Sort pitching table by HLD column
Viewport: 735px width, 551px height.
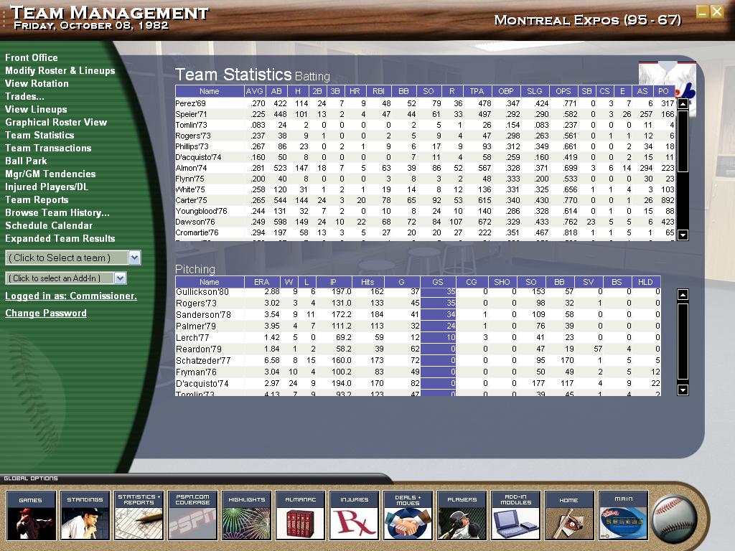(x=645, y=282)
